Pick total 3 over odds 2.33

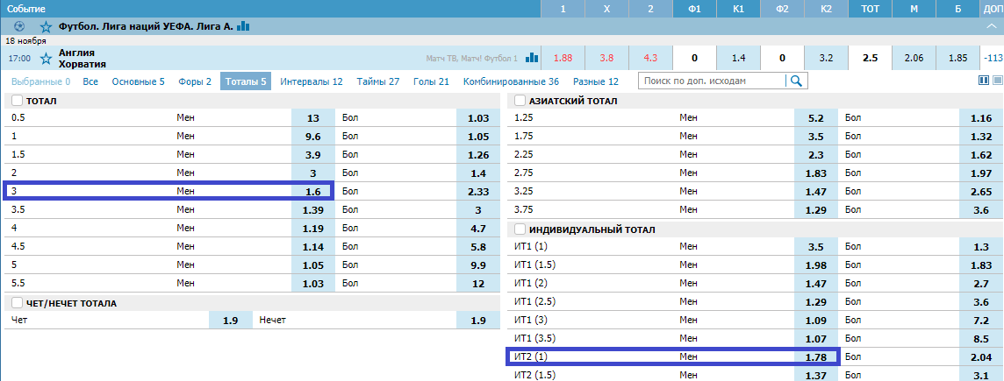tap(478, 191)
